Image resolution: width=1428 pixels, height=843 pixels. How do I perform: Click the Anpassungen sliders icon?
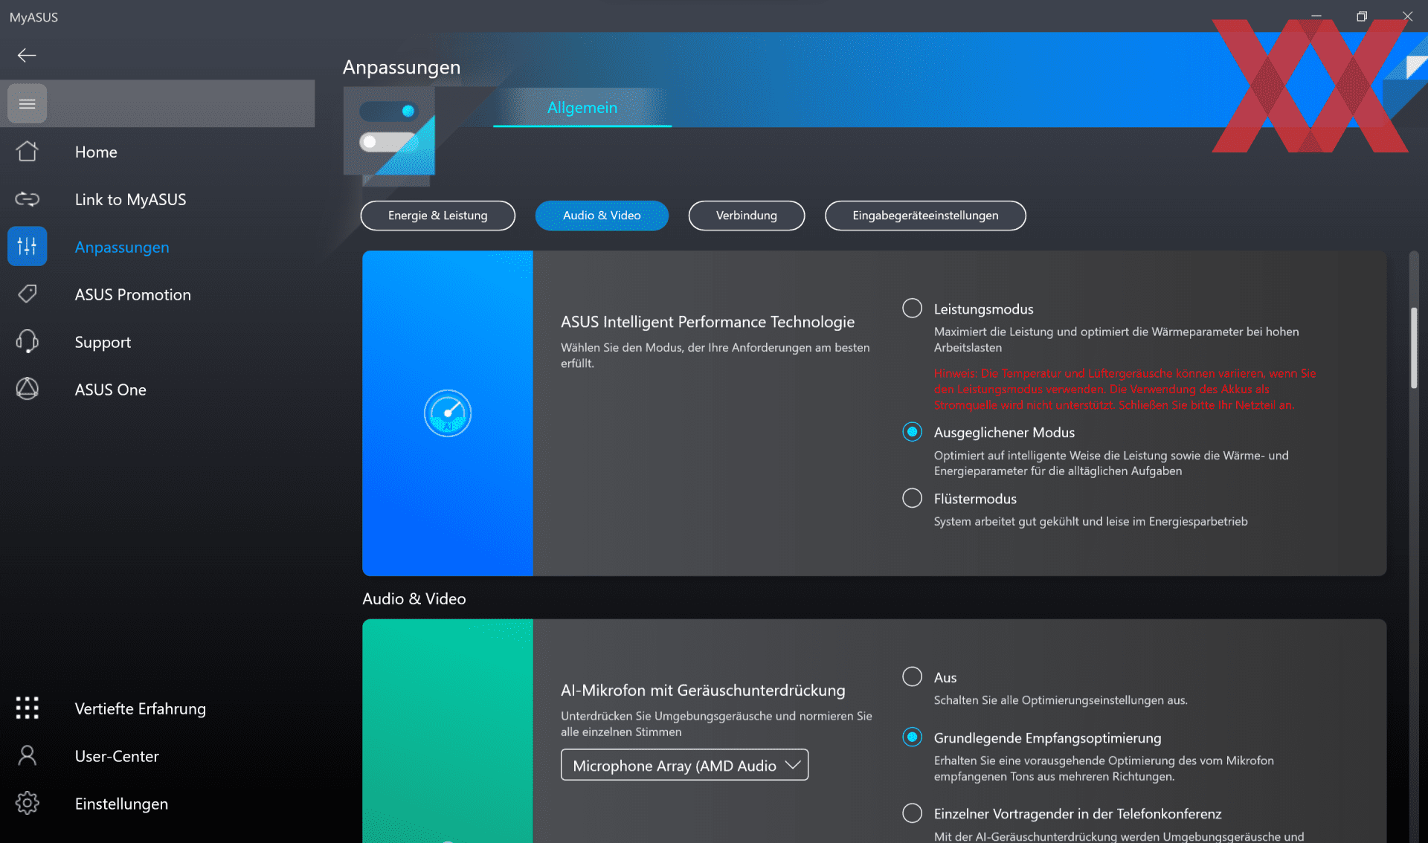28,246
